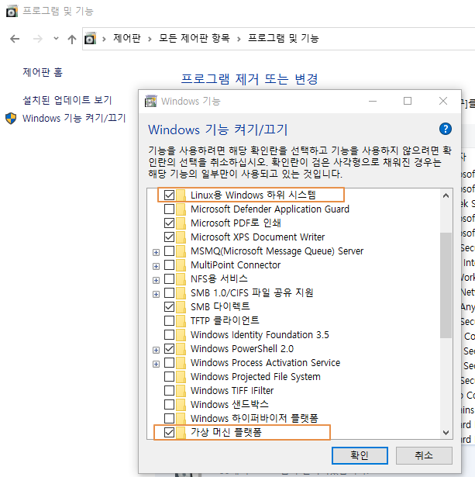The width and height of the screenshot is (475, 477).
Task: Click 취소 to cancel dialog
Action: (424, 455)
